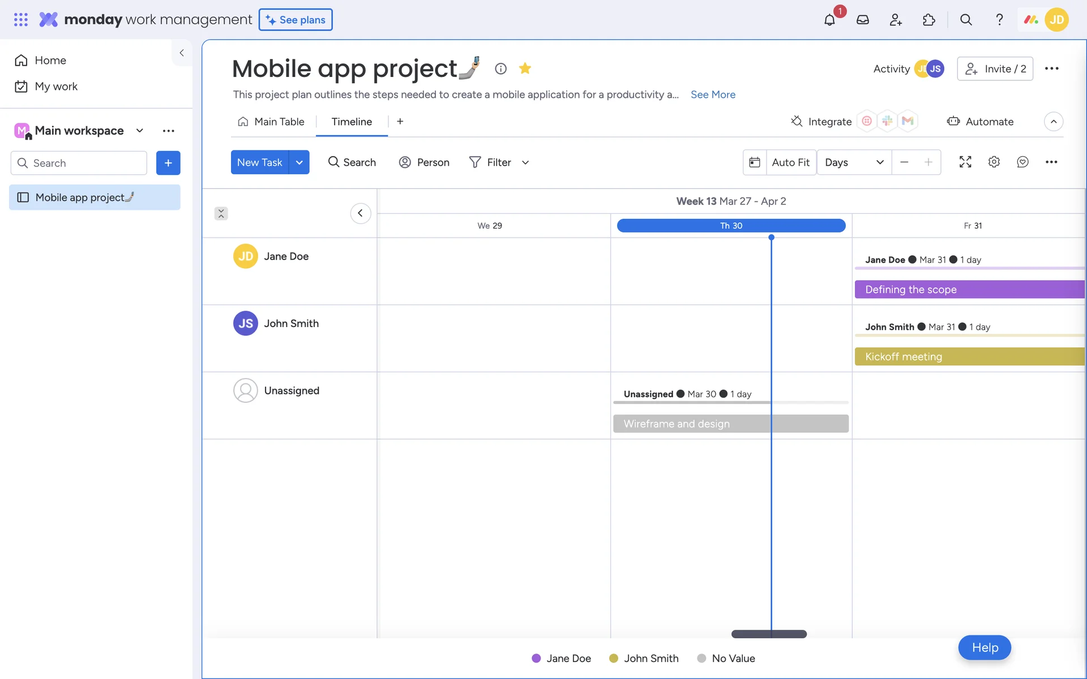Image resolution: width=1087 pixels, height=679 pixels.
Task: Open the inbox tray icon
Action: click(863, 20)
